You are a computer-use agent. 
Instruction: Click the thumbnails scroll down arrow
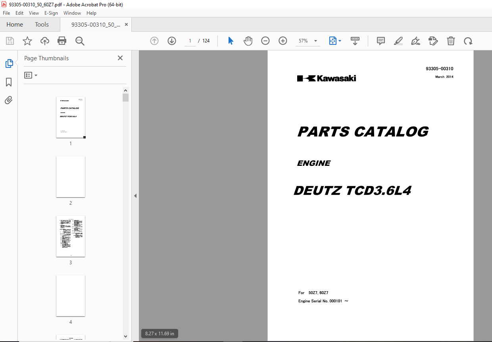pyautogui.click(x=125, y=336)
